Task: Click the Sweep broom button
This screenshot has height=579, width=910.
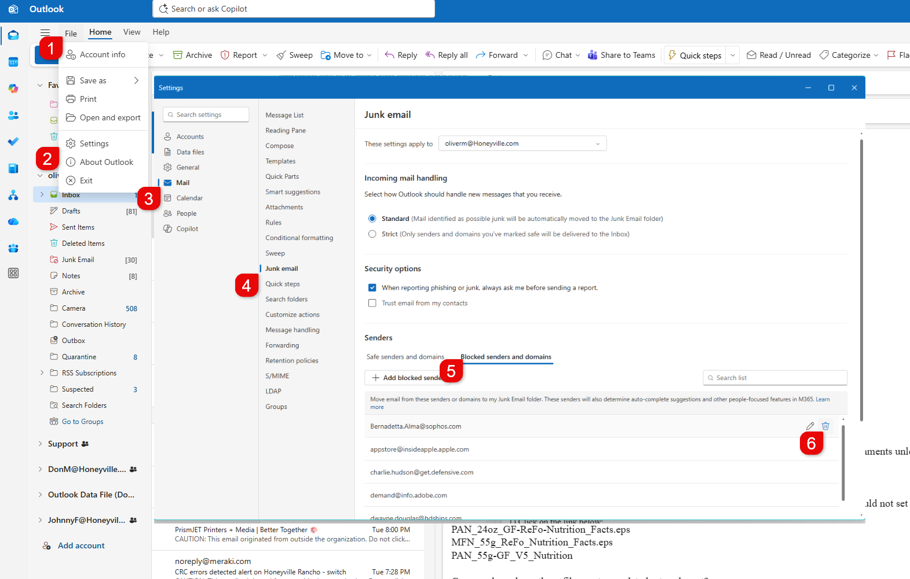Action: pos(294,55)
